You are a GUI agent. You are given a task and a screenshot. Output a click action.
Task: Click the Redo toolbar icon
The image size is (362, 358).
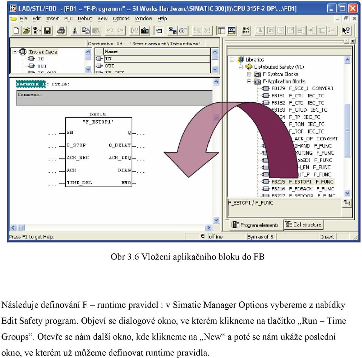tap(121, 31)
